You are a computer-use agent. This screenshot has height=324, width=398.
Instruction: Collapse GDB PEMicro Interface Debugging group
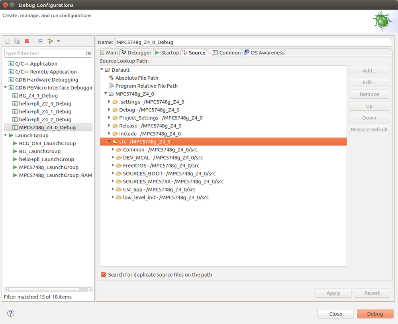pos(5,87)
